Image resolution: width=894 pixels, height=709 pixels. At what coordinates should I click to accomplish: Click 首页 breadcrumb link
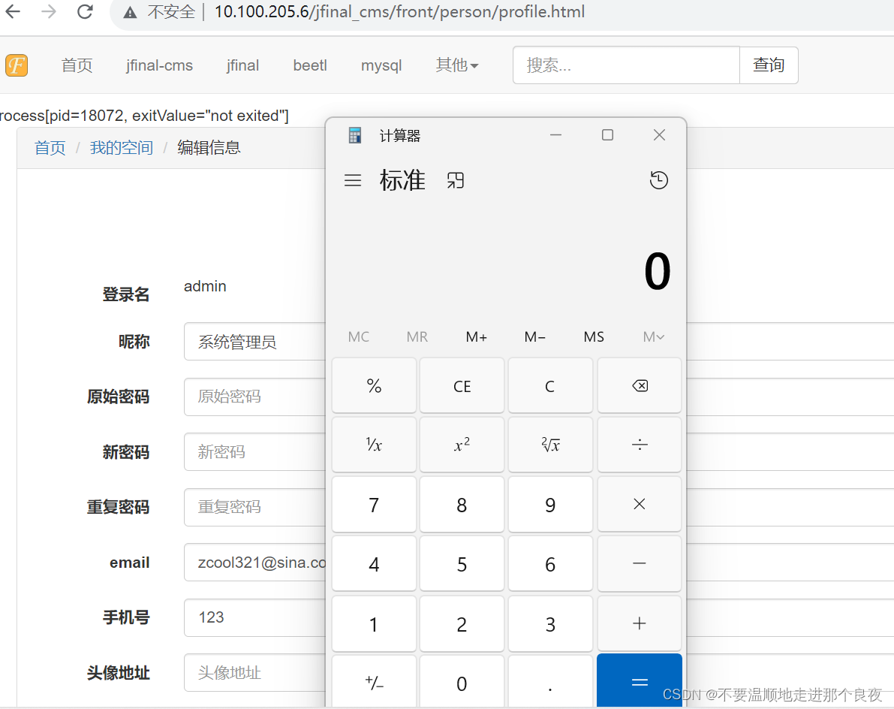point(50,148)
